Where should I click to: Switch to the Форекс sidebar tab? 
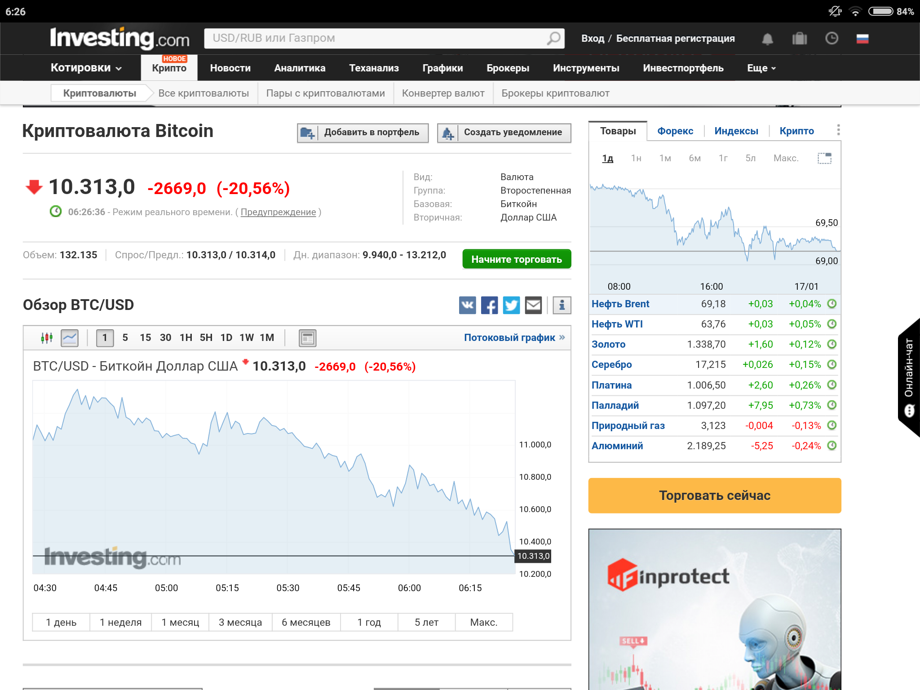coord(675,131)
